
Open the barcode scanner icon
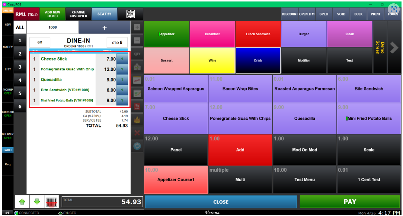coord(52,202)
